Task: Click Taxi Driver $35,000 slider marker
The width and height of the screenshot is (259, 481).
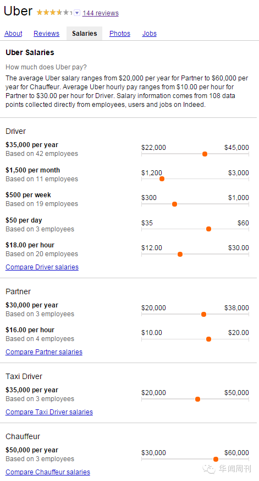Action: [197, 399]
